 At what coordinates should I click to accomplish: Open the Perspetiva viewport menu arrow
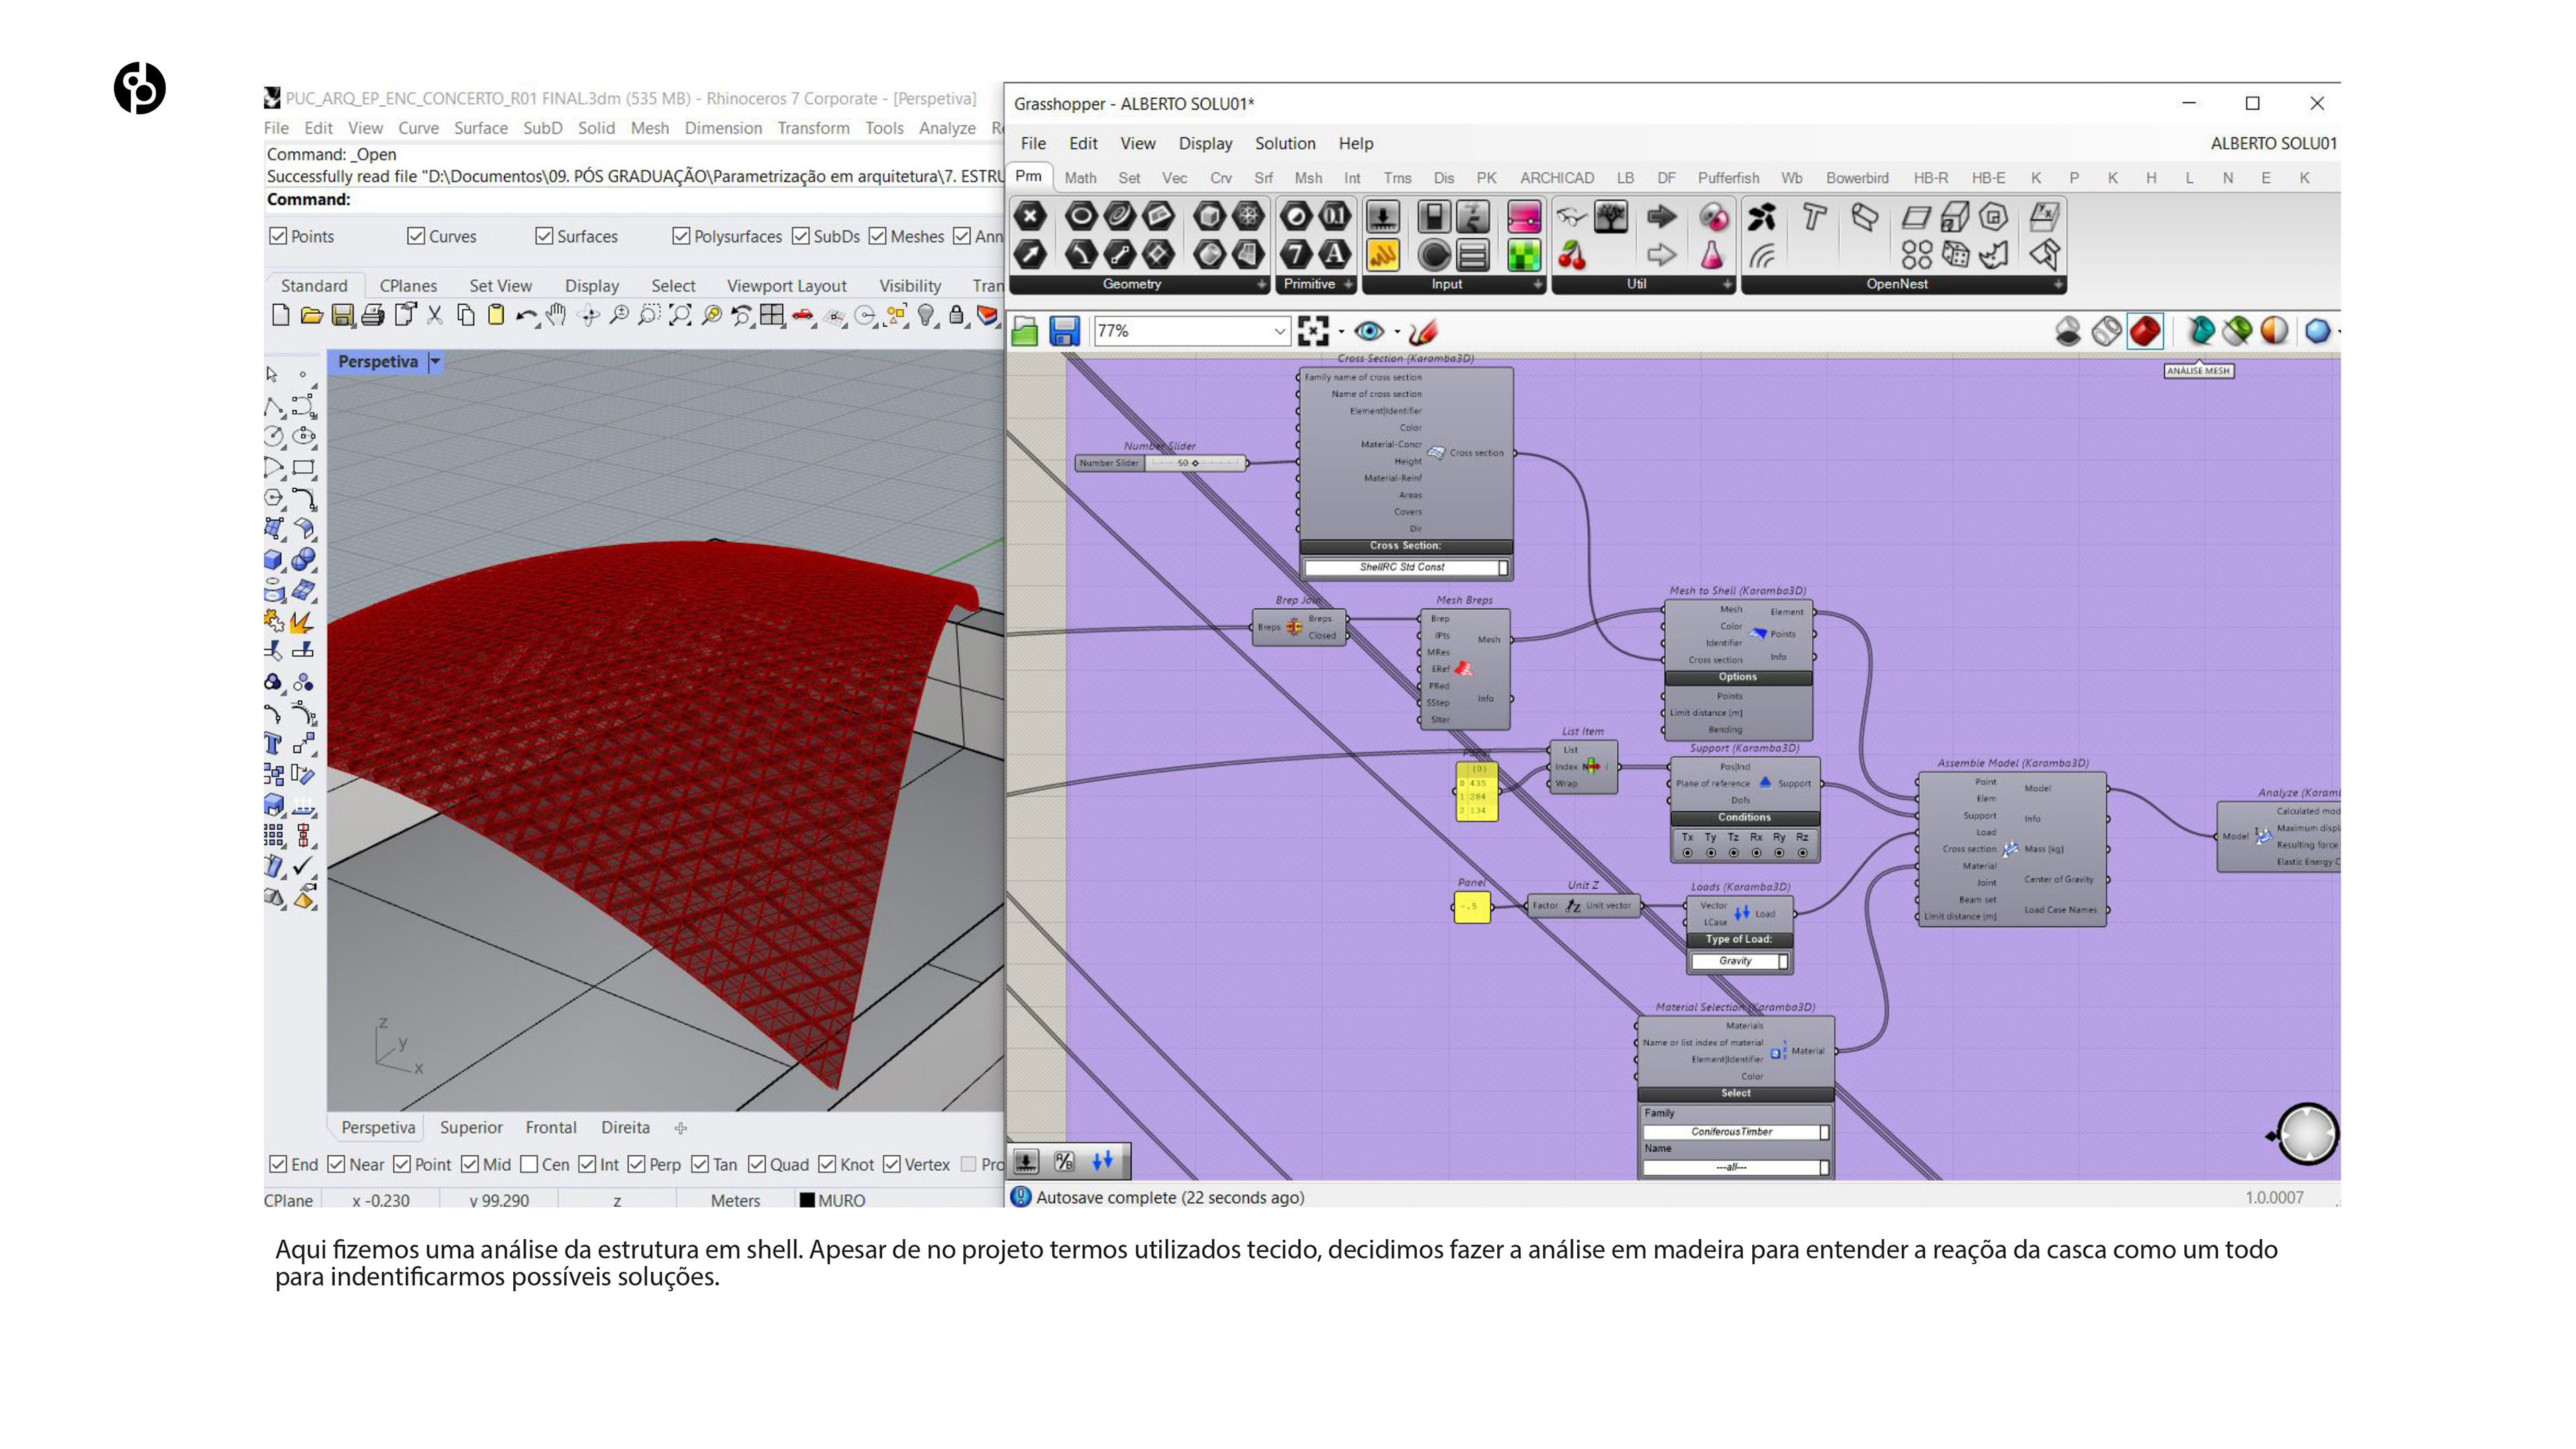coord(435,362)
